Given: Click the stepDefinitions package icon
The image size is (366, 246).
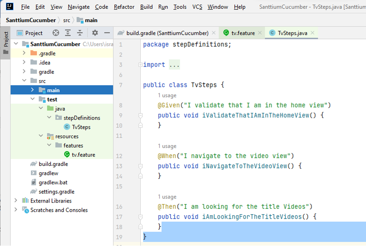Looking at the screenshot, I should click(x=59, y=118).
